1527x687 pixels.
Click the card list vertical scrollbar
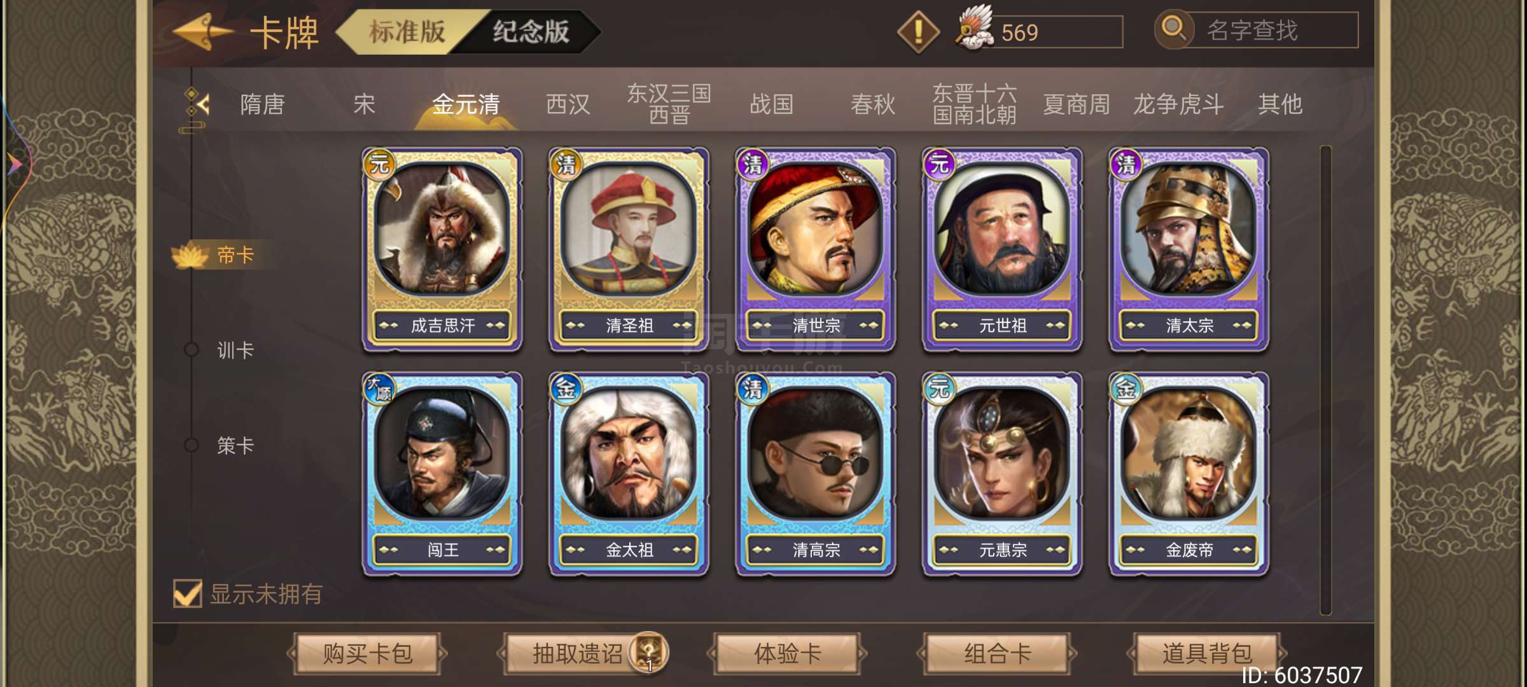click(1326, 380)
